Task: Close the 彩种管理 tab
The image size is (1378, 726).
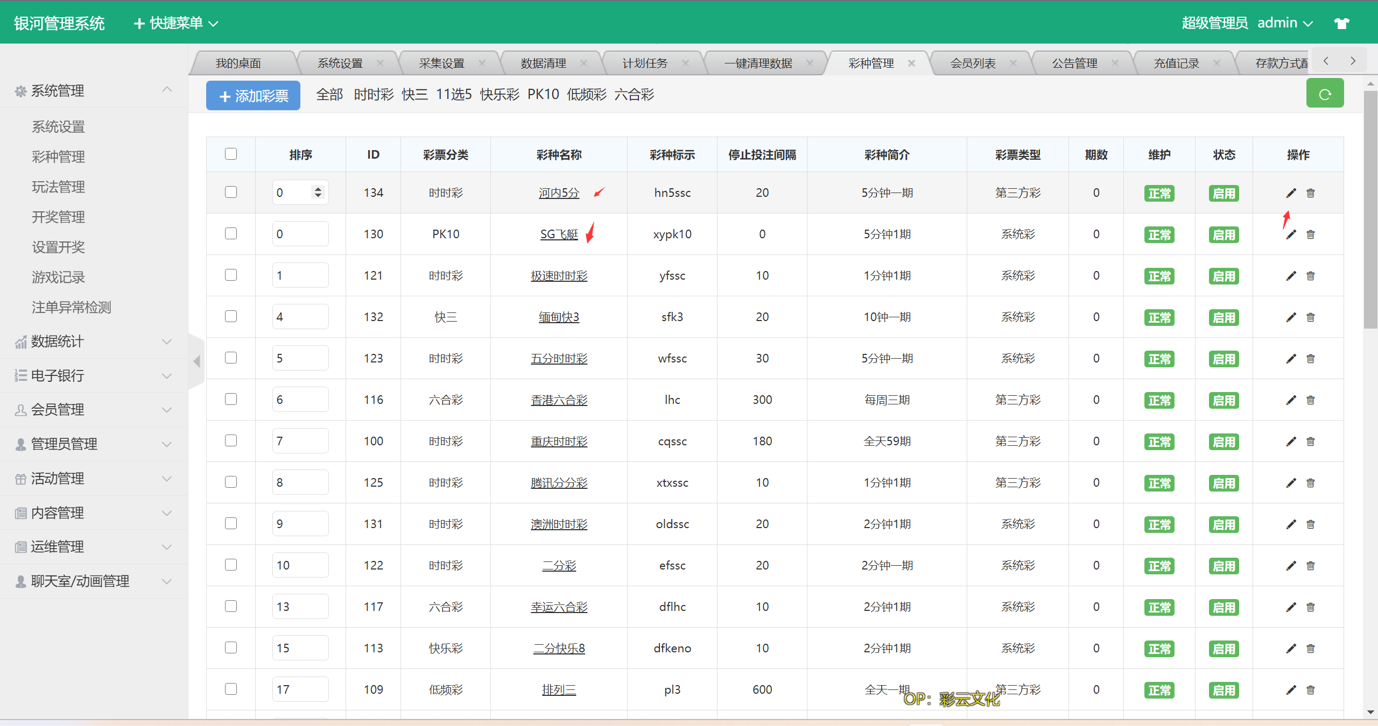Action: (x=911, y=63)
